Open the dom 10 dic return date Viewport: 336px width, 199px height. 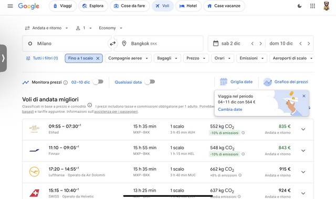tap(281, 44)
